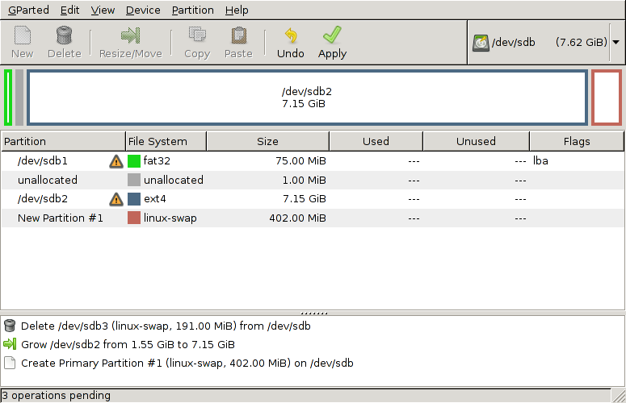Image resolution: width=626 pixels, height=403 pixels.
Task: Click the ext4 file system label
Action: [x=155, y=199]
